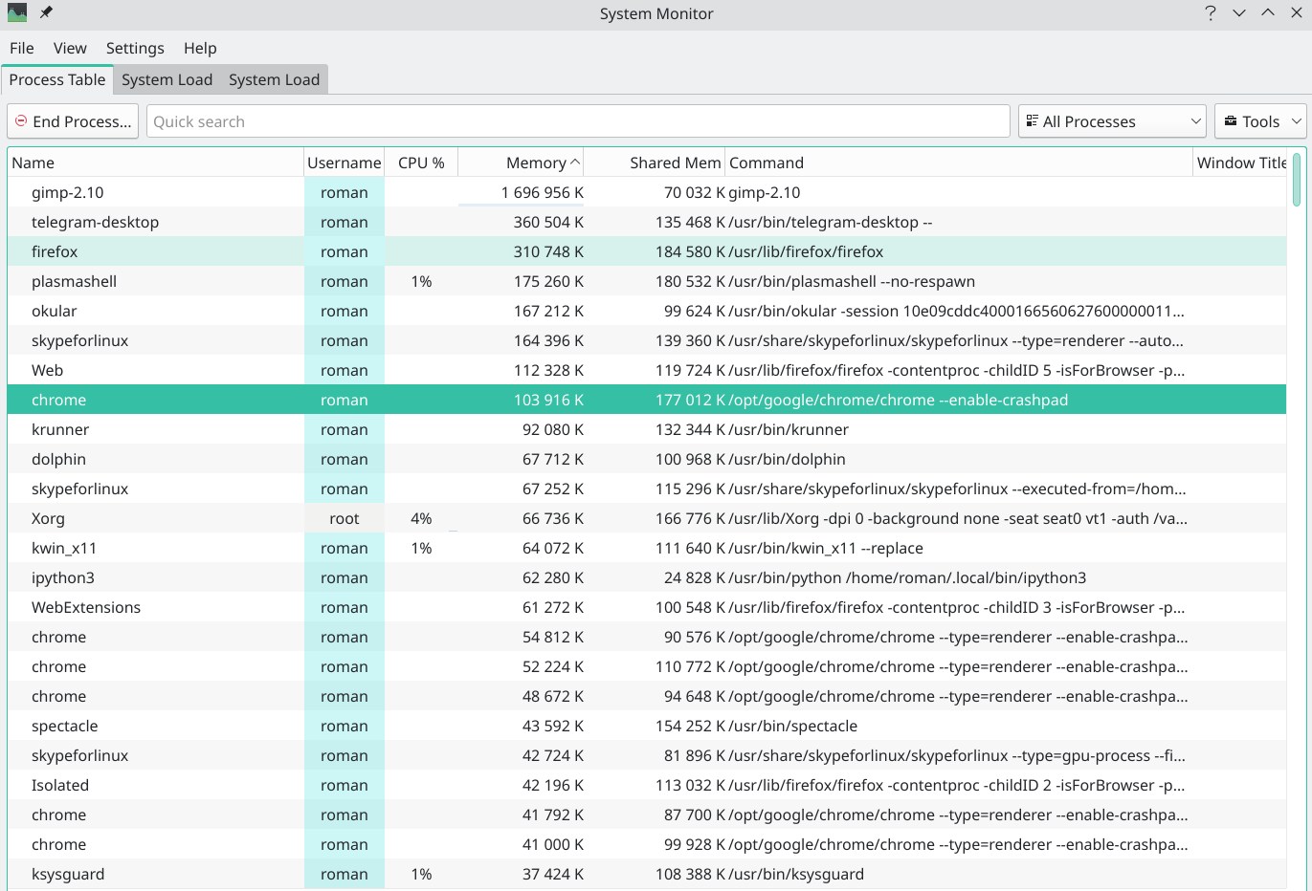
Task: Sort by the CPU % column header
Action: 421,163
